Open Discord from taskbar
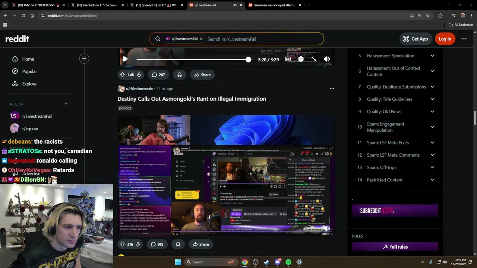The height and width of the screenshot is (268, 477). [x=278, y=262]
